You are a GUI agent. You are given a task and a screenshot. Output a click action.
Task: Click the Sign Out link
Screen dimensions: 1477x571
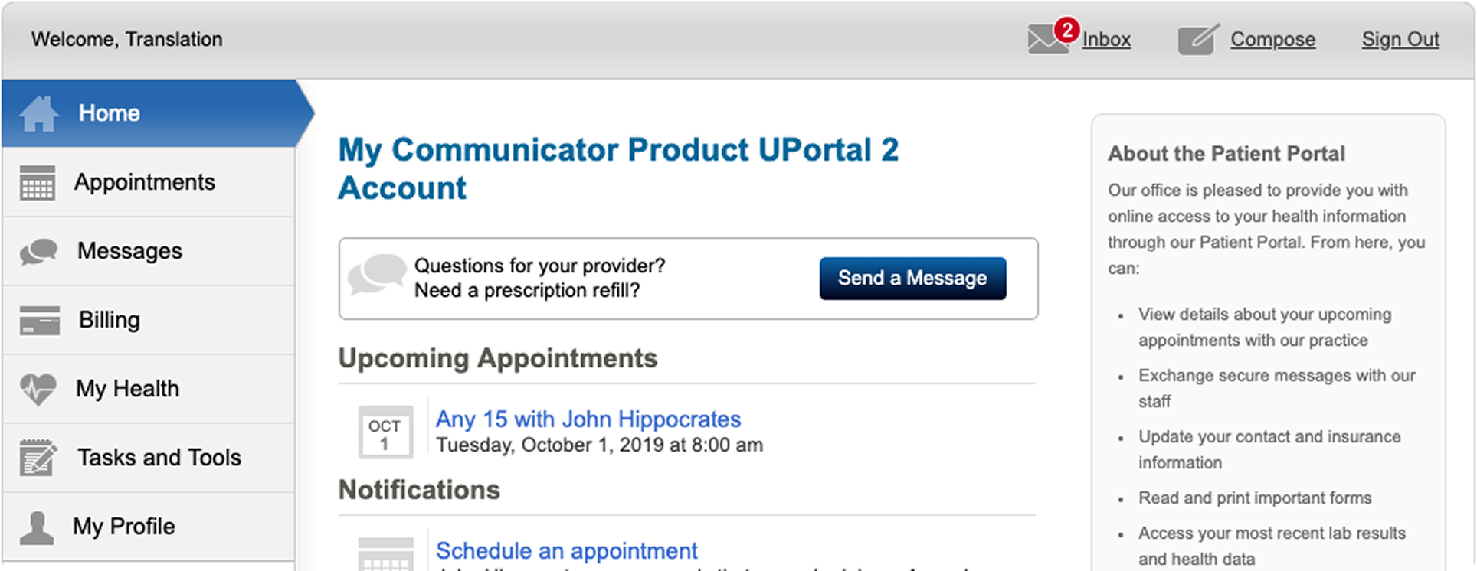(1400, 39)
